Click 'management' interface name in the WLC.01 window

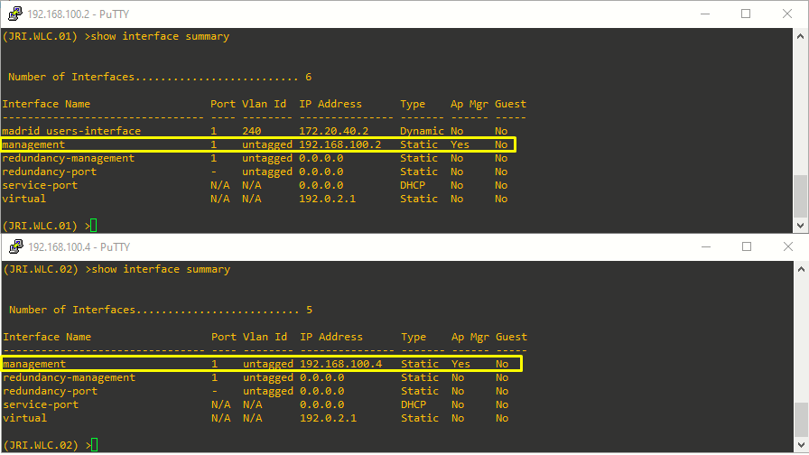click(x=33, y=145)
